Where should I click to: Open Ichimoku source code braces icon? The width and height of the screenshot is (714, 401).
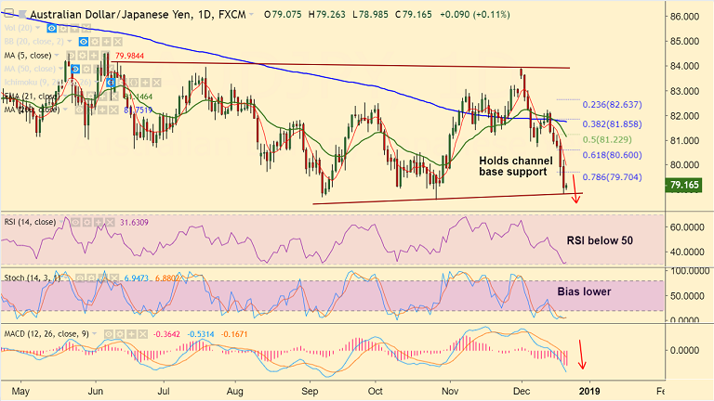pyautogui.click(x=134, y=83)
